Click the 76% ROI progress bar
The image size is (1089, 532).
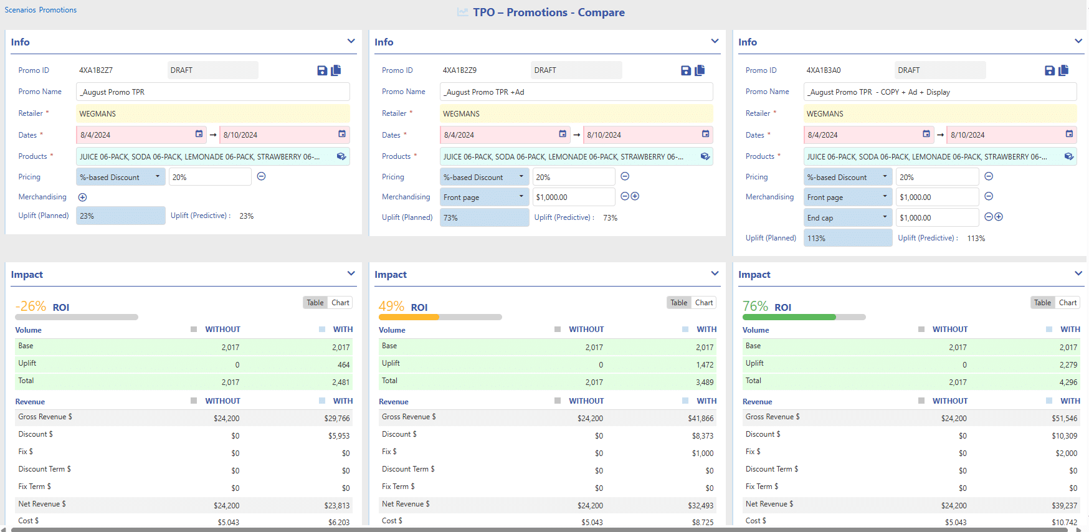[x=803, y=317]
